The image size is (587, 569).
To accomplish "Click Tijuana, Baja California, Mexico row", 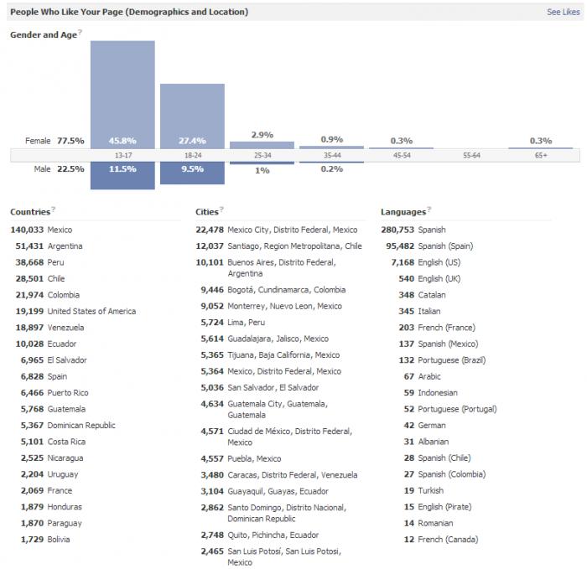I will click(x=270, y=354).
